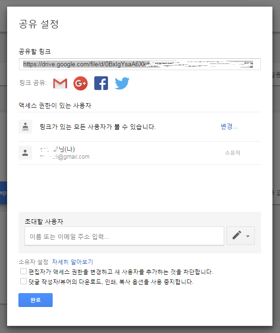Viewport: 280px width, 333px height.
Task: Click the 소유자 label
Action: click(x=233, y=153)
